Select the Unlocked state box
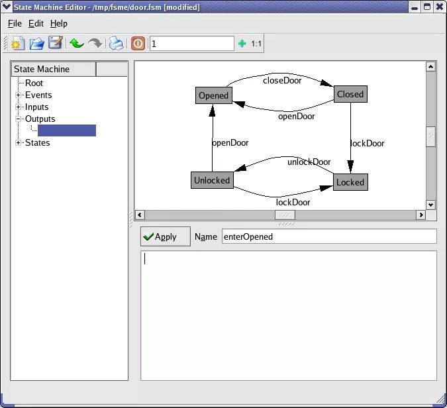This screenshot has width=447, height=408. pyautogui.click(x=212, y=180)
